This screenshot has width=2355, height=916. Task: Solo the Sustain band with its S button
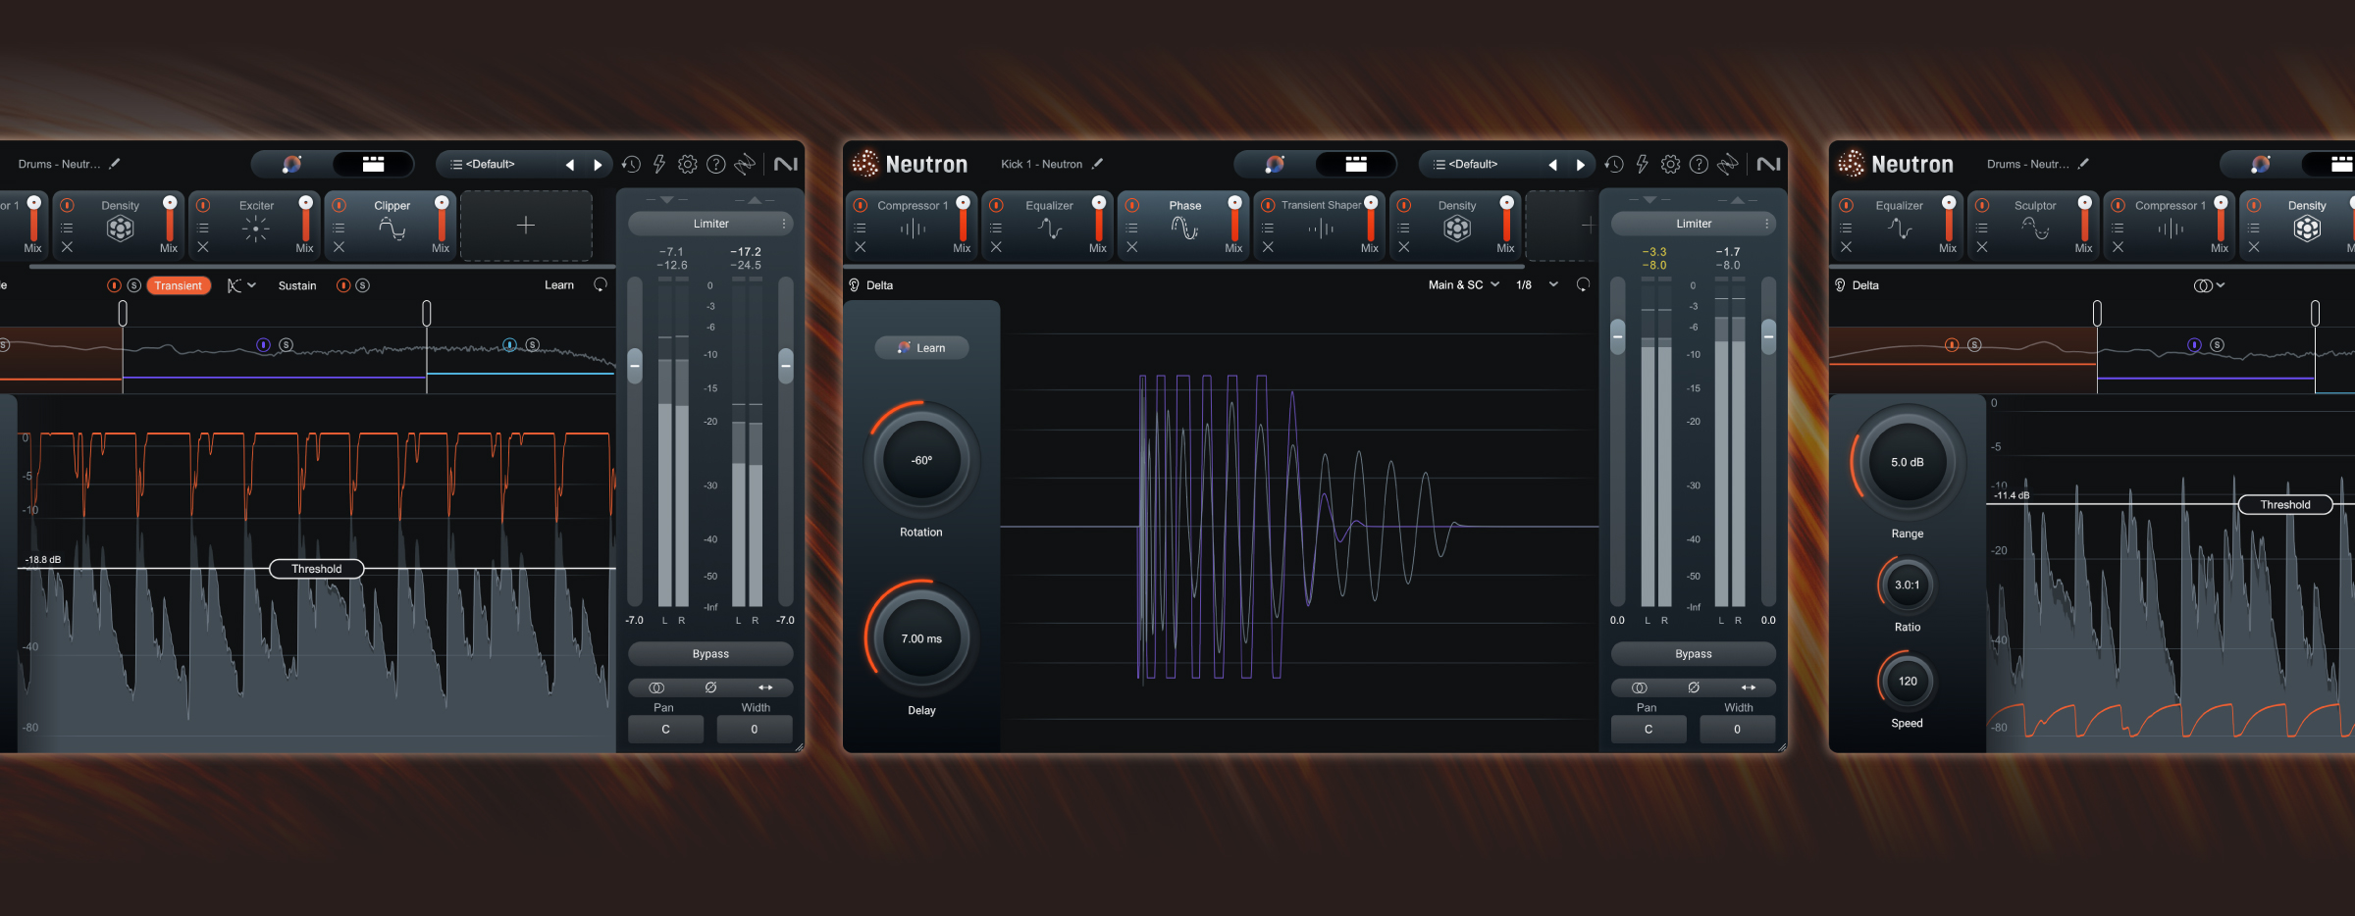tap(363, 285)
